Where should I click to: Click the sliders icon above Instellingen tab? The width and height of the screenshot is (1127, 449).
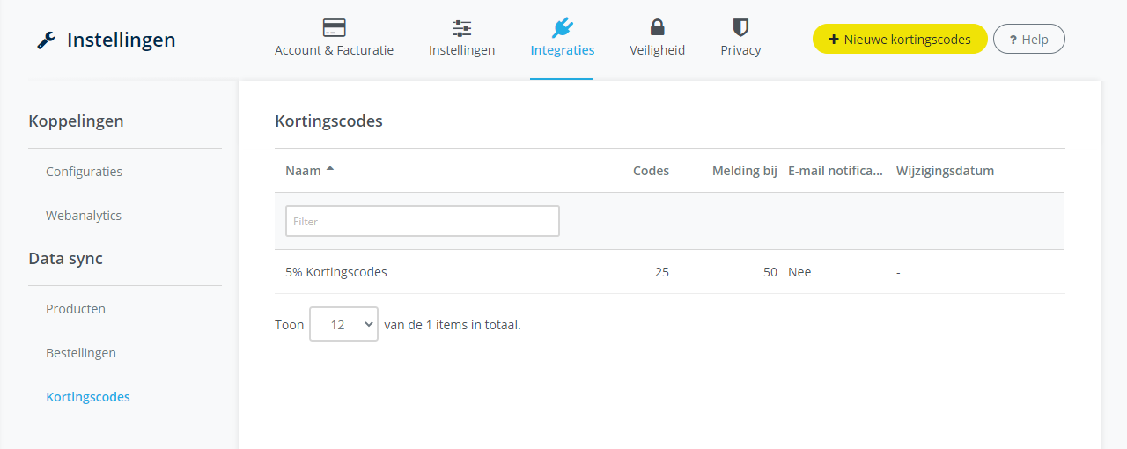click(x=461, y=27)
